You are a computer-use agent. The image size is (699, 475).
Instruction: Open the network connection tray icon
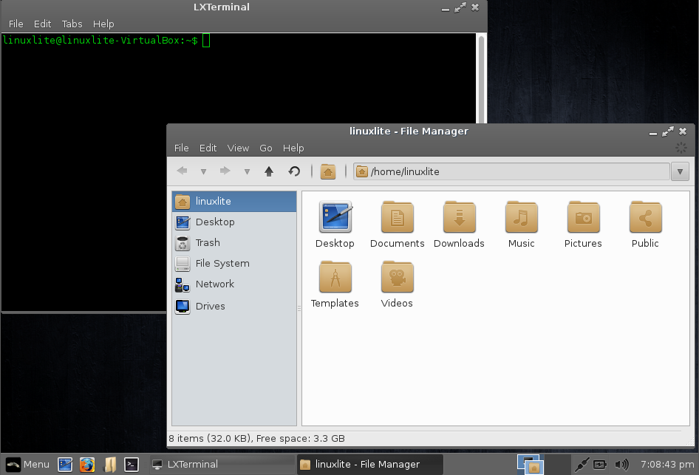point(582,465)
